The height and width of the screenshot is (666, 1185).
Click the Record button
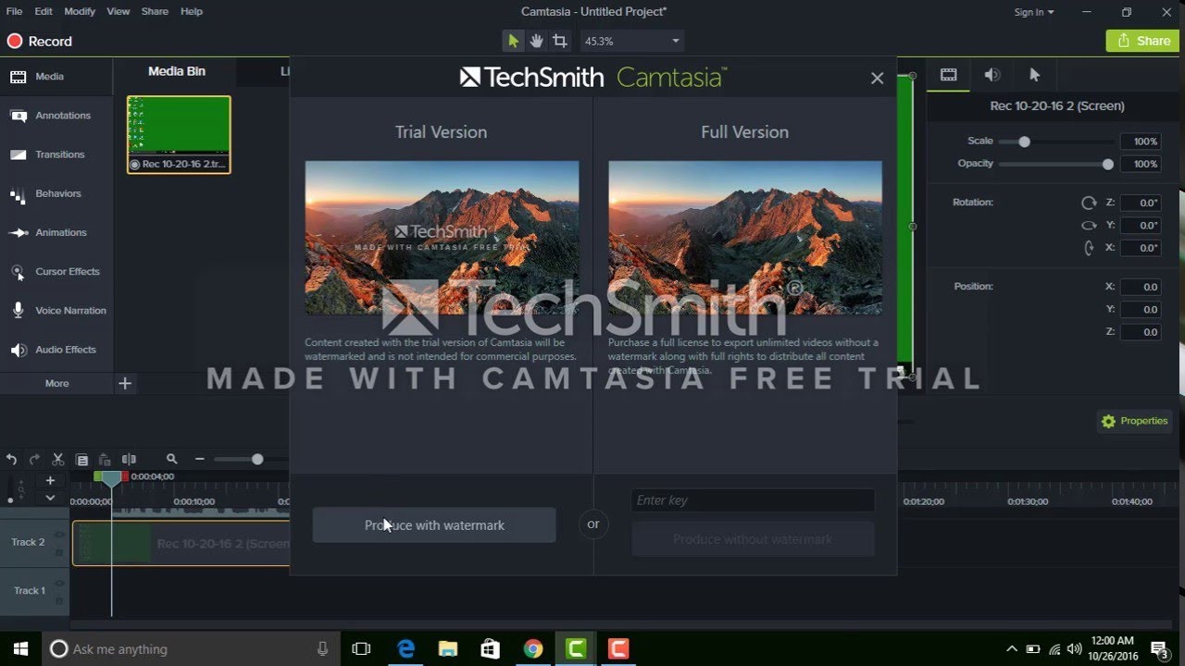pos(40,41)
